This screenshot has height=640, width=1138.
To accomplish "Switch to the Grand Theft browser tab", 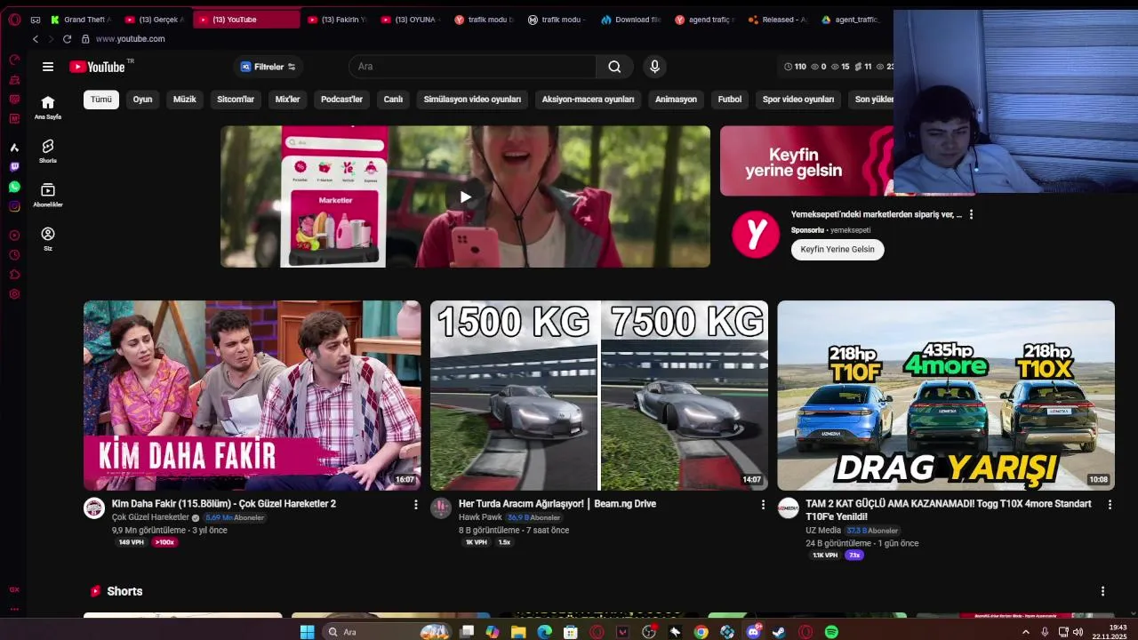I will [81, 20].
